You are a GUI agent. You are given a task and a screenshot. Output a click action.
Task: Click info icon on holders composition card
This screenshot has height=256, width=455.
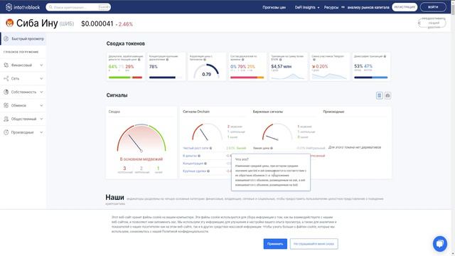coord(243,60)
